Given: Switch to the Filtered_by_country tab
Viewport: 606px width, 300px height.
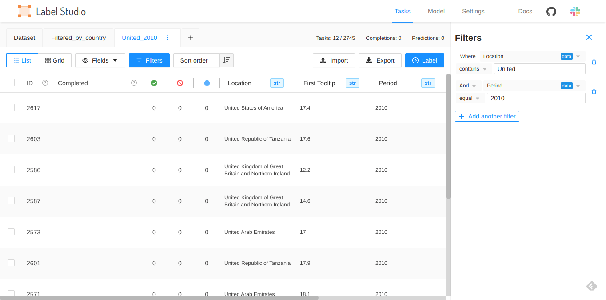Looking at the screenshot, I should 78,38.
